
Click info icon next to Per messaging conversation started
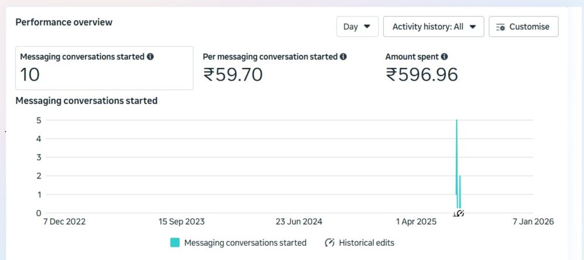(x=343, y=57)
